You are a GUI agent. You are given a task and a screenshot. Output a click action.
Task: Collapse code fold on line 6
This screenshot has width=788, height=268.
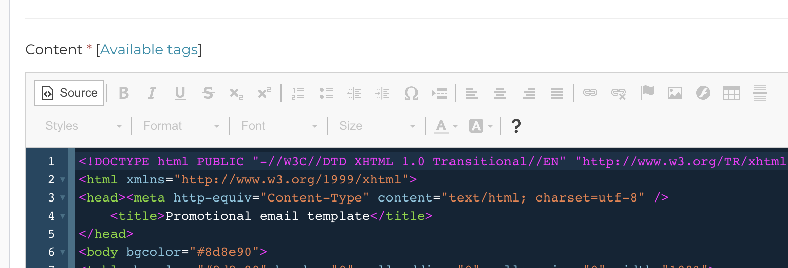63,252
